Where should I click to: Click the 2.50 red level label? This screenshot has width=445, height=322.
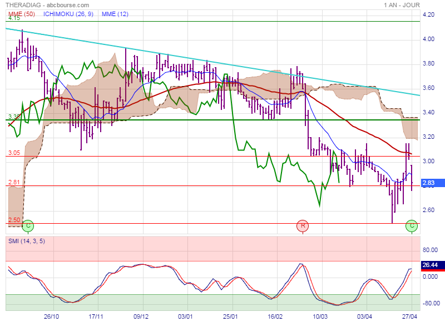click(14, 220)
